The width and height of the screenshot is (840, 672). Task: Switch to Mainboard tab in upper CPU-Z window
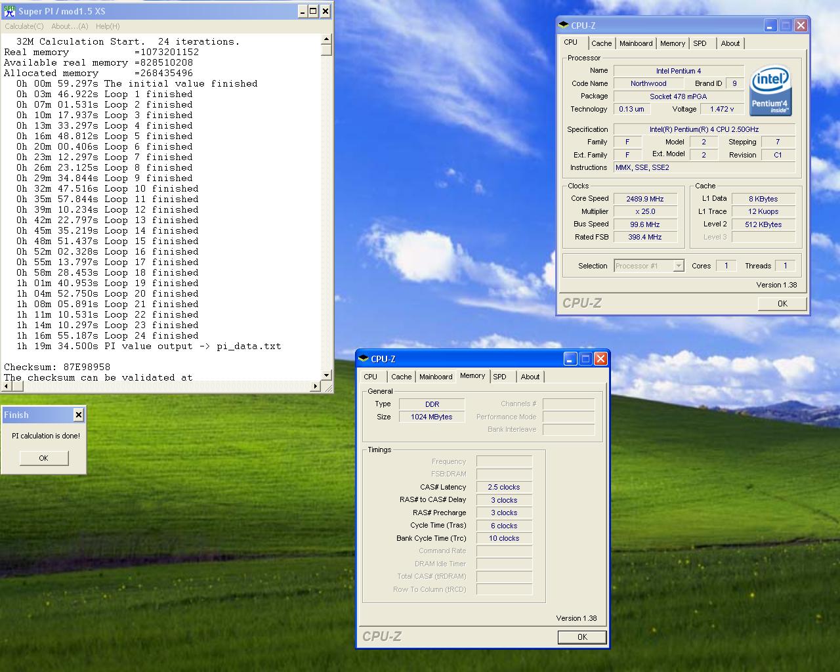click(636, 43)
